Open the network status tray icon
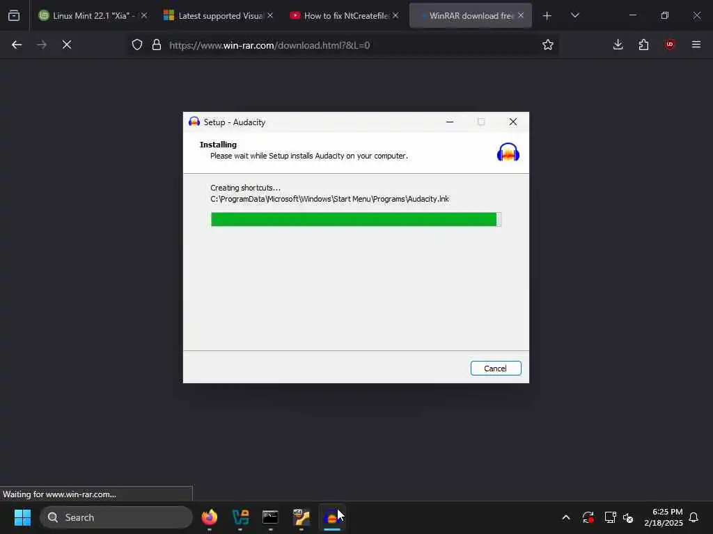Screen dimensions: 713x534 [610, 517]
